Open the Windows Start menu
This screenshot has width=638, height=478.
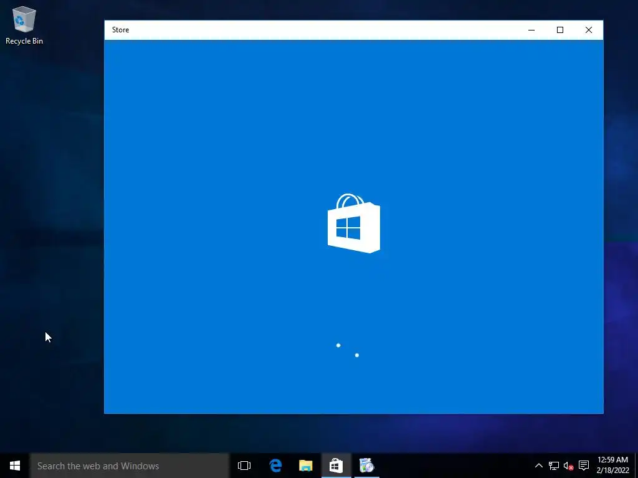pos(15,466)
